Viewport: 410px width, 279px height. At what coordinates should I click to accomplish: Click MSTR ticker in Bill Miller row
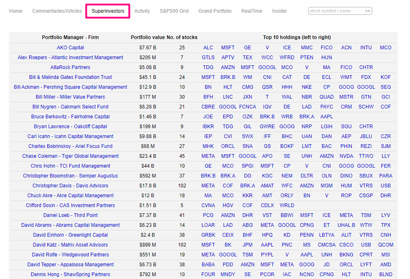pos(346,97)
